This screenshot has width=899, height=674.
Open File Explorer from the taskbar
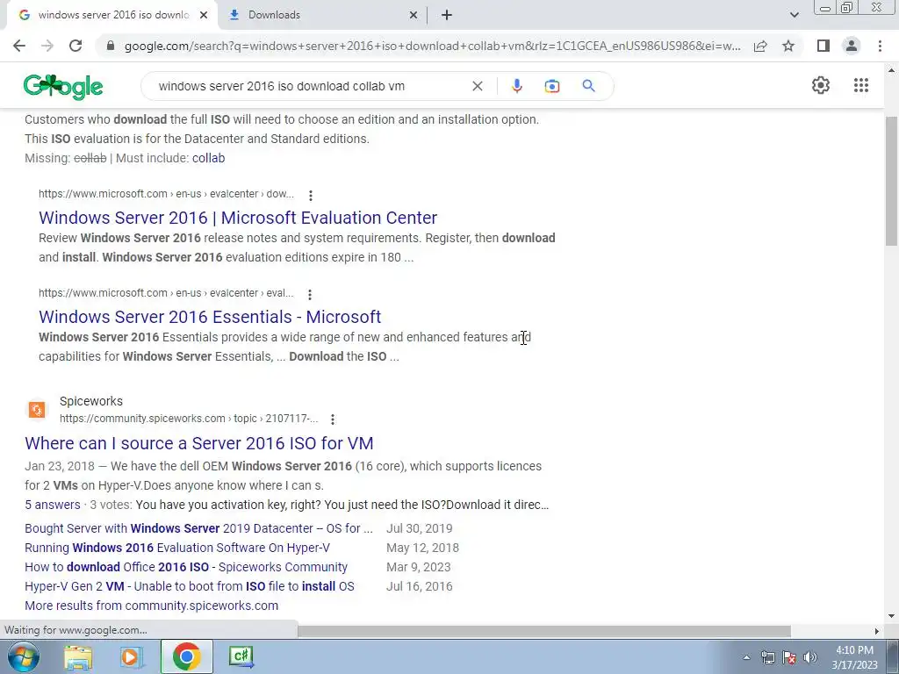78,656
